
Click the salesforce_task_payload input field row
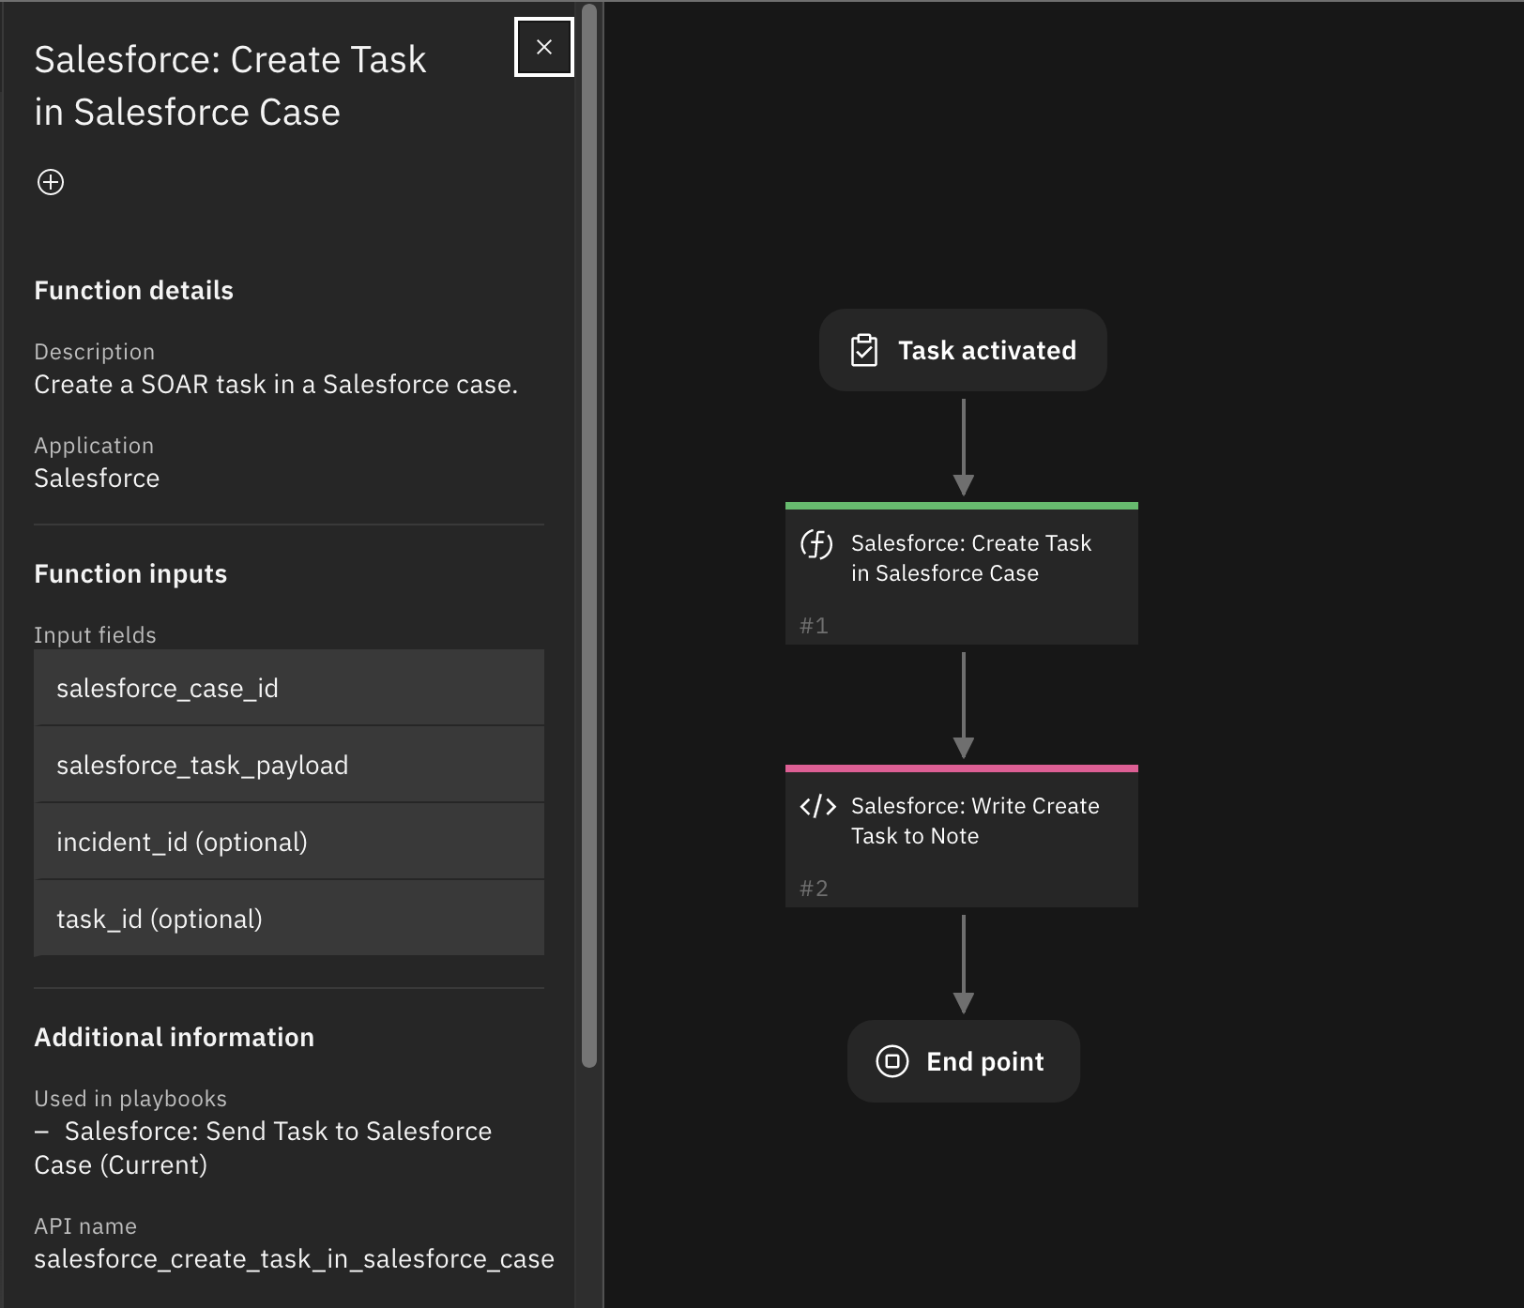pyautogui.click(x=289, y=765)
